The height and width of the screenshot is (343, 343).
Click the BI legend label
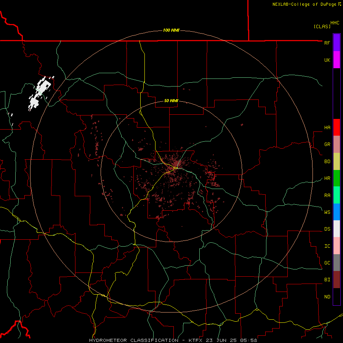pos(327,280)
